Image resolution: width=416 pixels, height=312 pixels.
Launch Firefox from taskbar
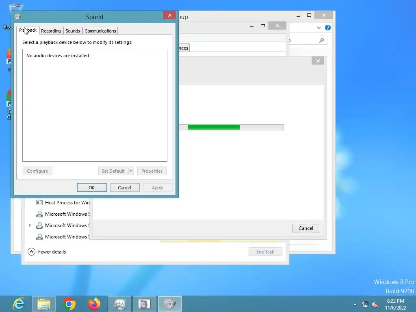pos(94,304)
